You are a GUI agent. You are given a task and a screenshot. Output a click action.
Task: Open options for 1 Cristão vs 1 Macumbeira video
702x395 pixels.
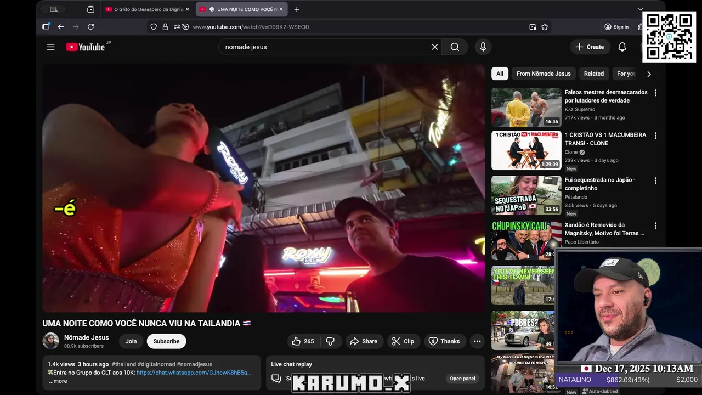[x=655, y=136]
